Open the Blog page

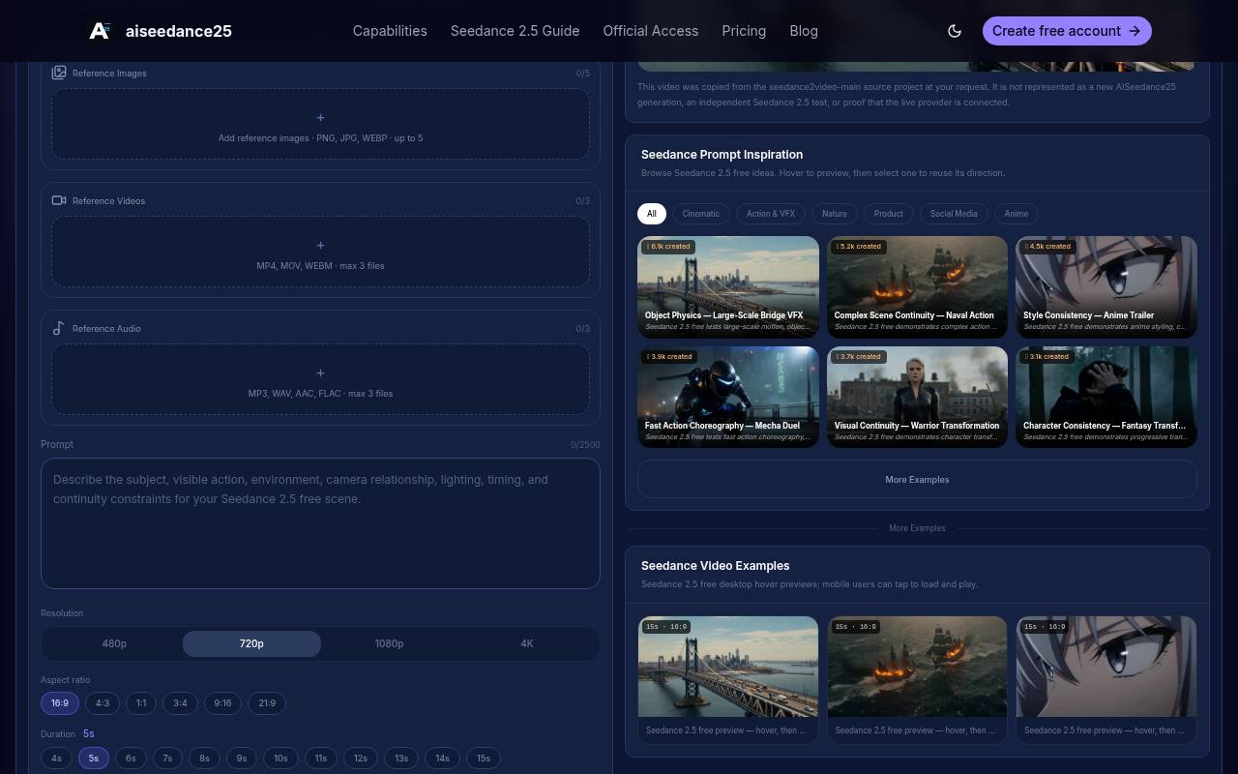804,31
